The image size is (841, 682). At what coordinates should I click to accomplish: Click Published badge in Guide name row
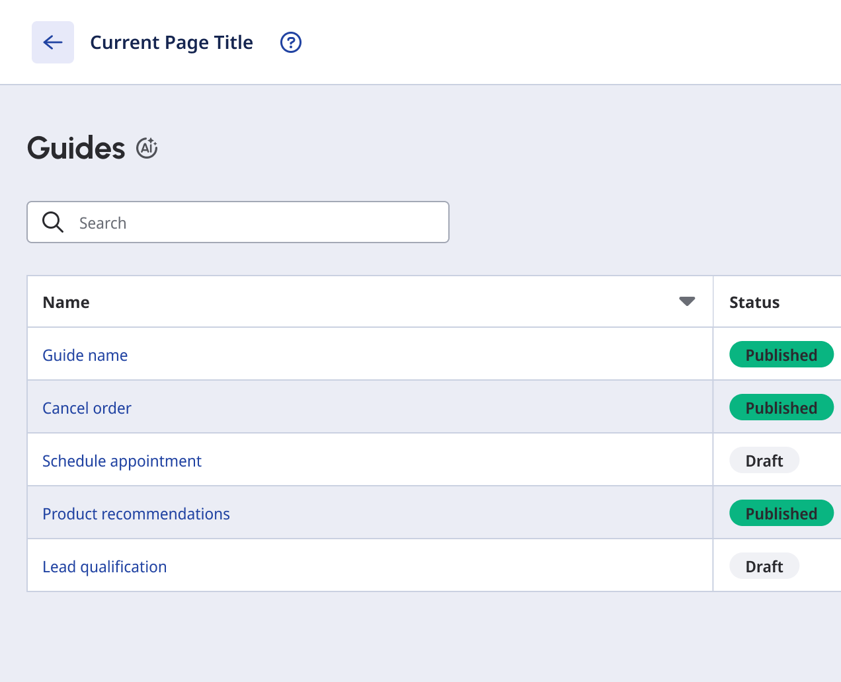781,355
